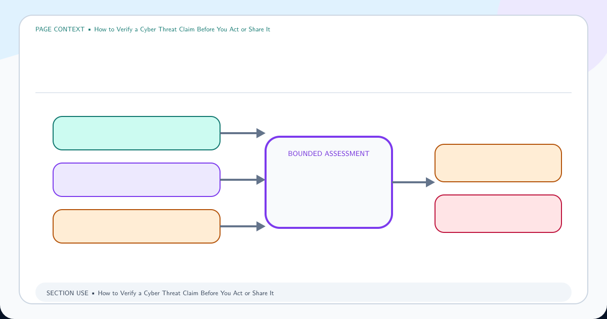Click the 'PAGE CONTEXT' header text
607x319 pixels.
(x=60, y=29)
